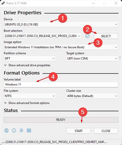Open the language globe icon

coord(6,131)
